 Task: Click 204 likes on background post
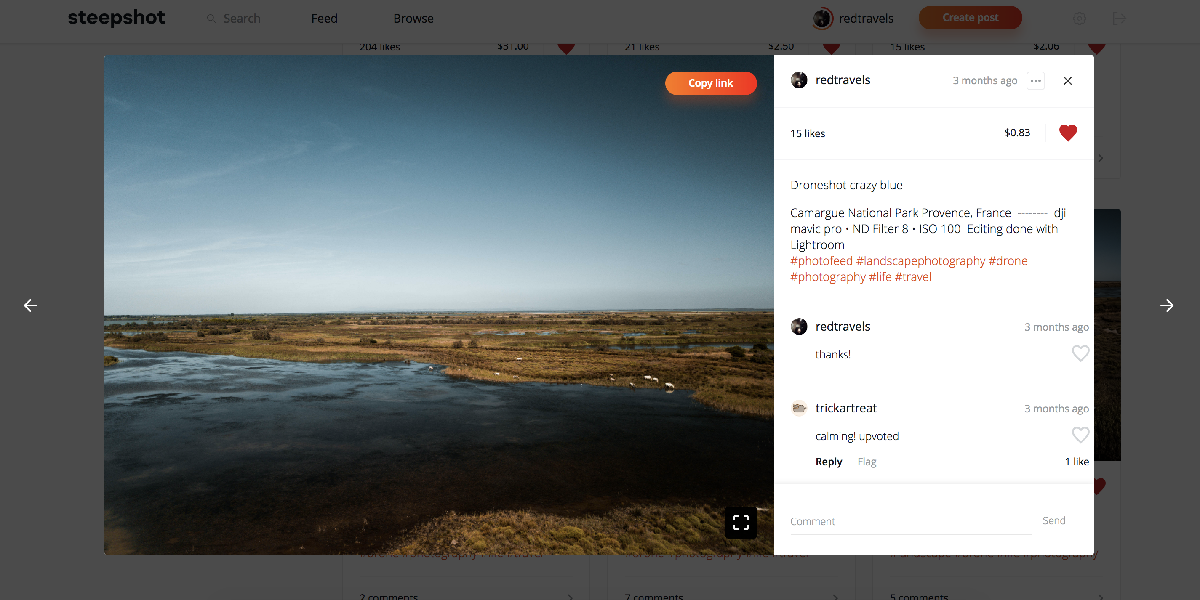tap(379, 47)
